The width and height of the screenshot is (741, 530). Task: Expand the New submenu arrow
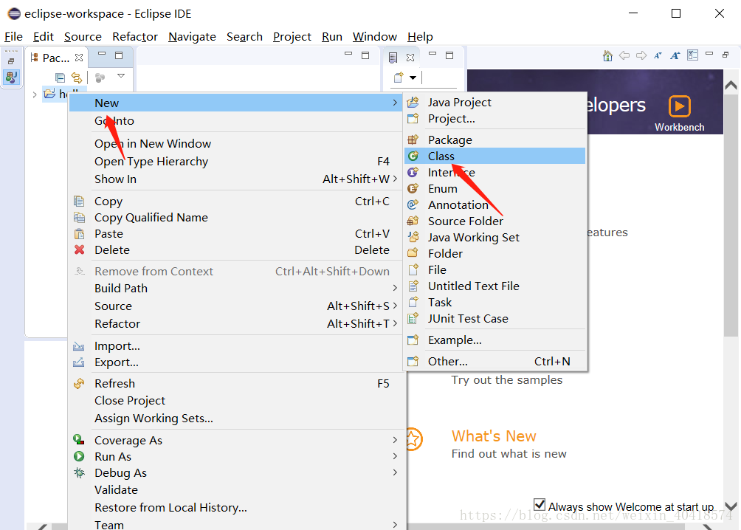(395, 103)
